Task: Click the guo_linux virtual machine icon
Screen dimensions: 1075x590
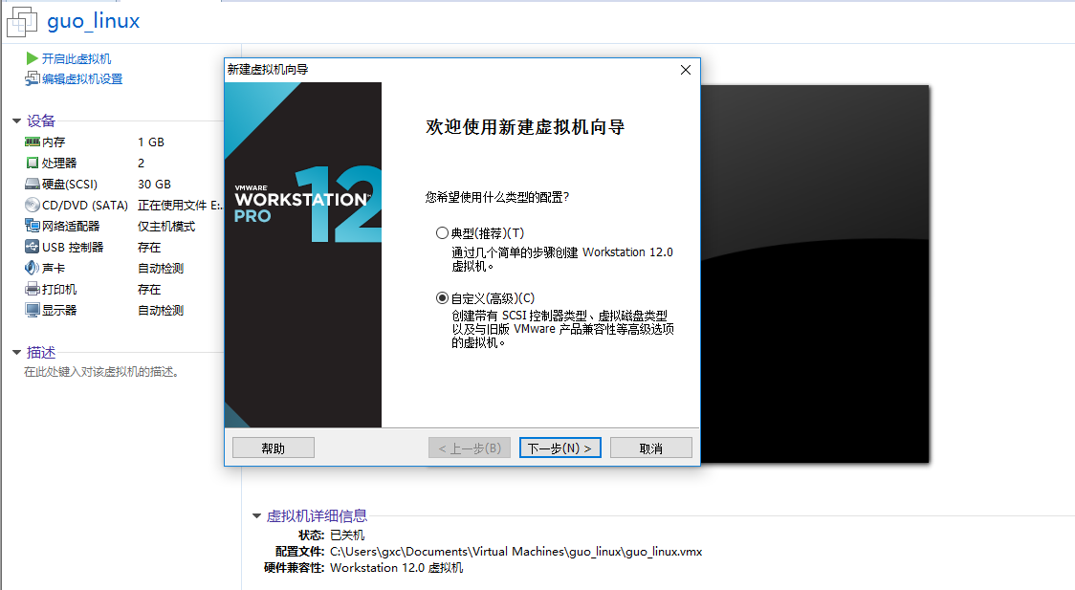Action: click(22, 21)
